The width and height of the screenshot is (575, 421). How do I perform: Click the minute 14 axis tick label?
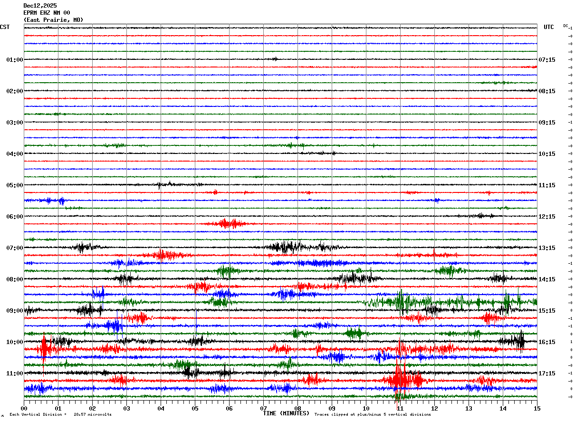coord(503,408)
